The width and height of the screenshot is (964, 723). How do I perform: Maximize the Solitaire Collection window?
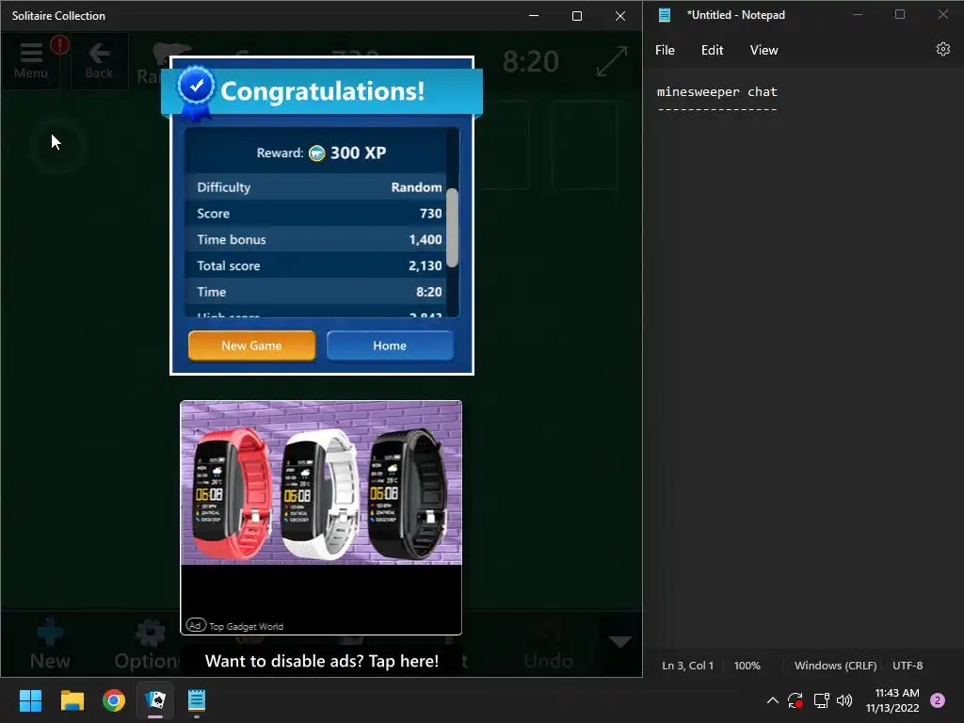click(577, 16)
